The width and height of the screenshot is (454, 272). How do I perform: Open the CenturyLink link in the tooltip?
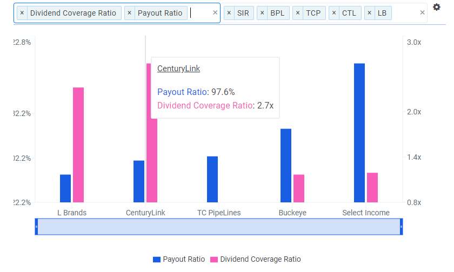(x=178, y=69)
